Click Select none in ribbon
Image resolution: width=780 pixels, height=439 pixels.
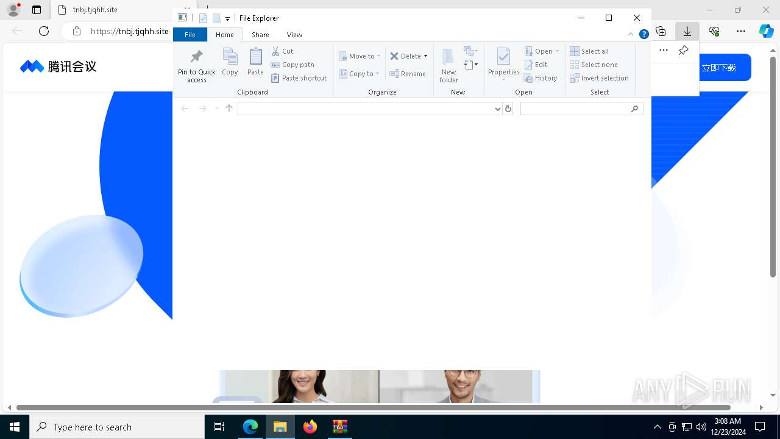594,65
